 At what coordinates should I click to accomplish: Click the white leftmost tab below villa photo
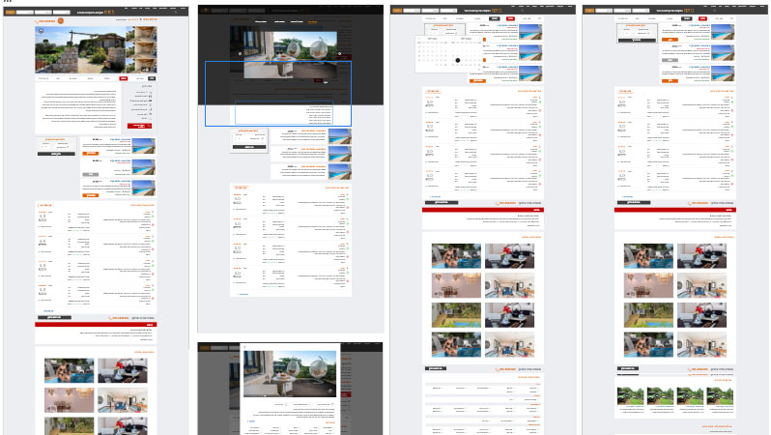point(43,77)
